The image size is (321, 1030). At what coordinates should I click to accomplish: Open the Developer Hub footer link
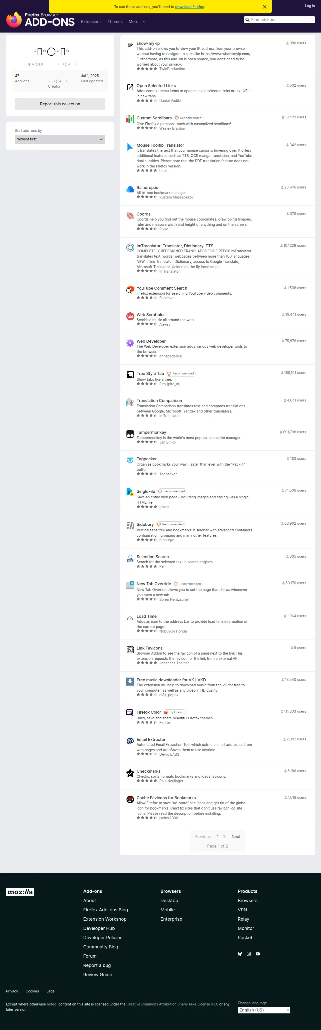(x=98, y=928)
